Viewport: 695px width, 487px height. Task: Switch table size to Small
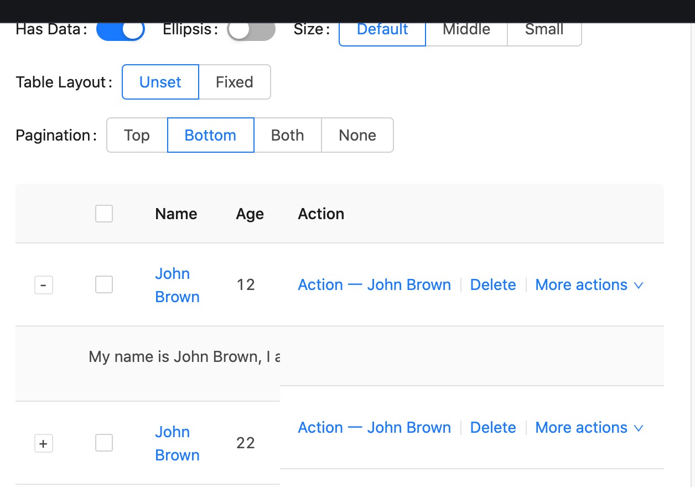544,29
